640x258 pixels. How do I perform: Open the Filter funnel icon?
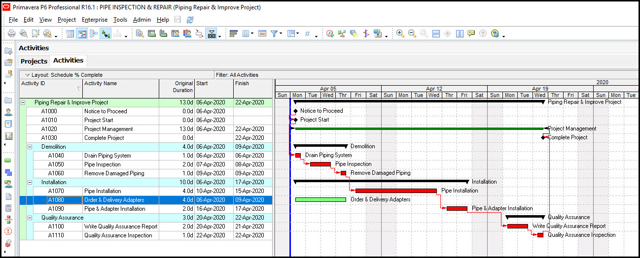click(x=274, y=33)
